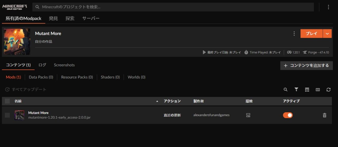The image size is (338, 147).
Task: Tick the select-all checkbox in header
Action: coord(7,101)
